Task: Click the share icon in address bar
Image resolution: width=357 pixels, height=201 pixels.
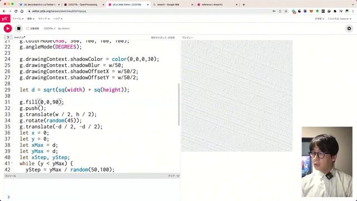Action: [280, 11]
